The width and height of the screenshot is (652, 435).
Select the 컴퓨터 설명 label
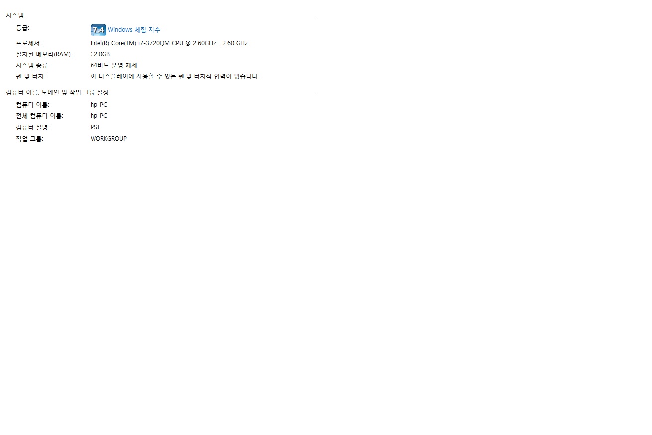pos(33,127)
